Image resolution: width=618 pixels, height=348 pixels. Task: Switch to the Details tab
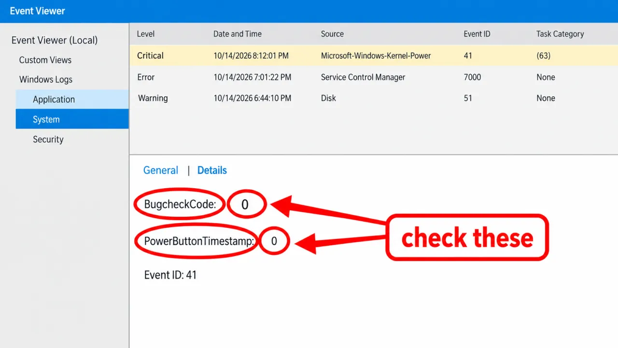tap(212, 170)
